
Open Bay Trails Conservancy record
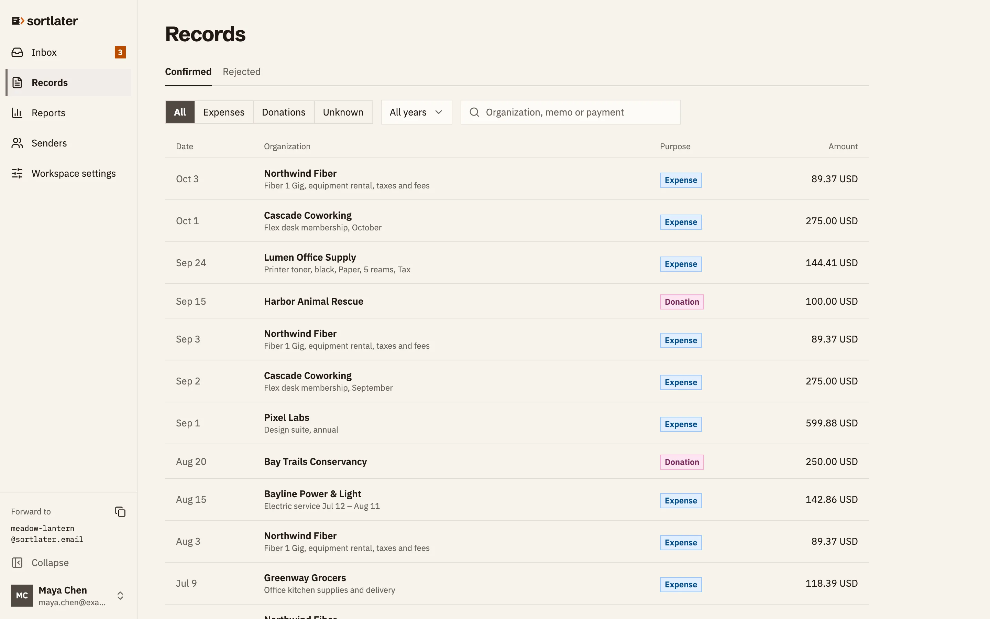coord(517,462)
